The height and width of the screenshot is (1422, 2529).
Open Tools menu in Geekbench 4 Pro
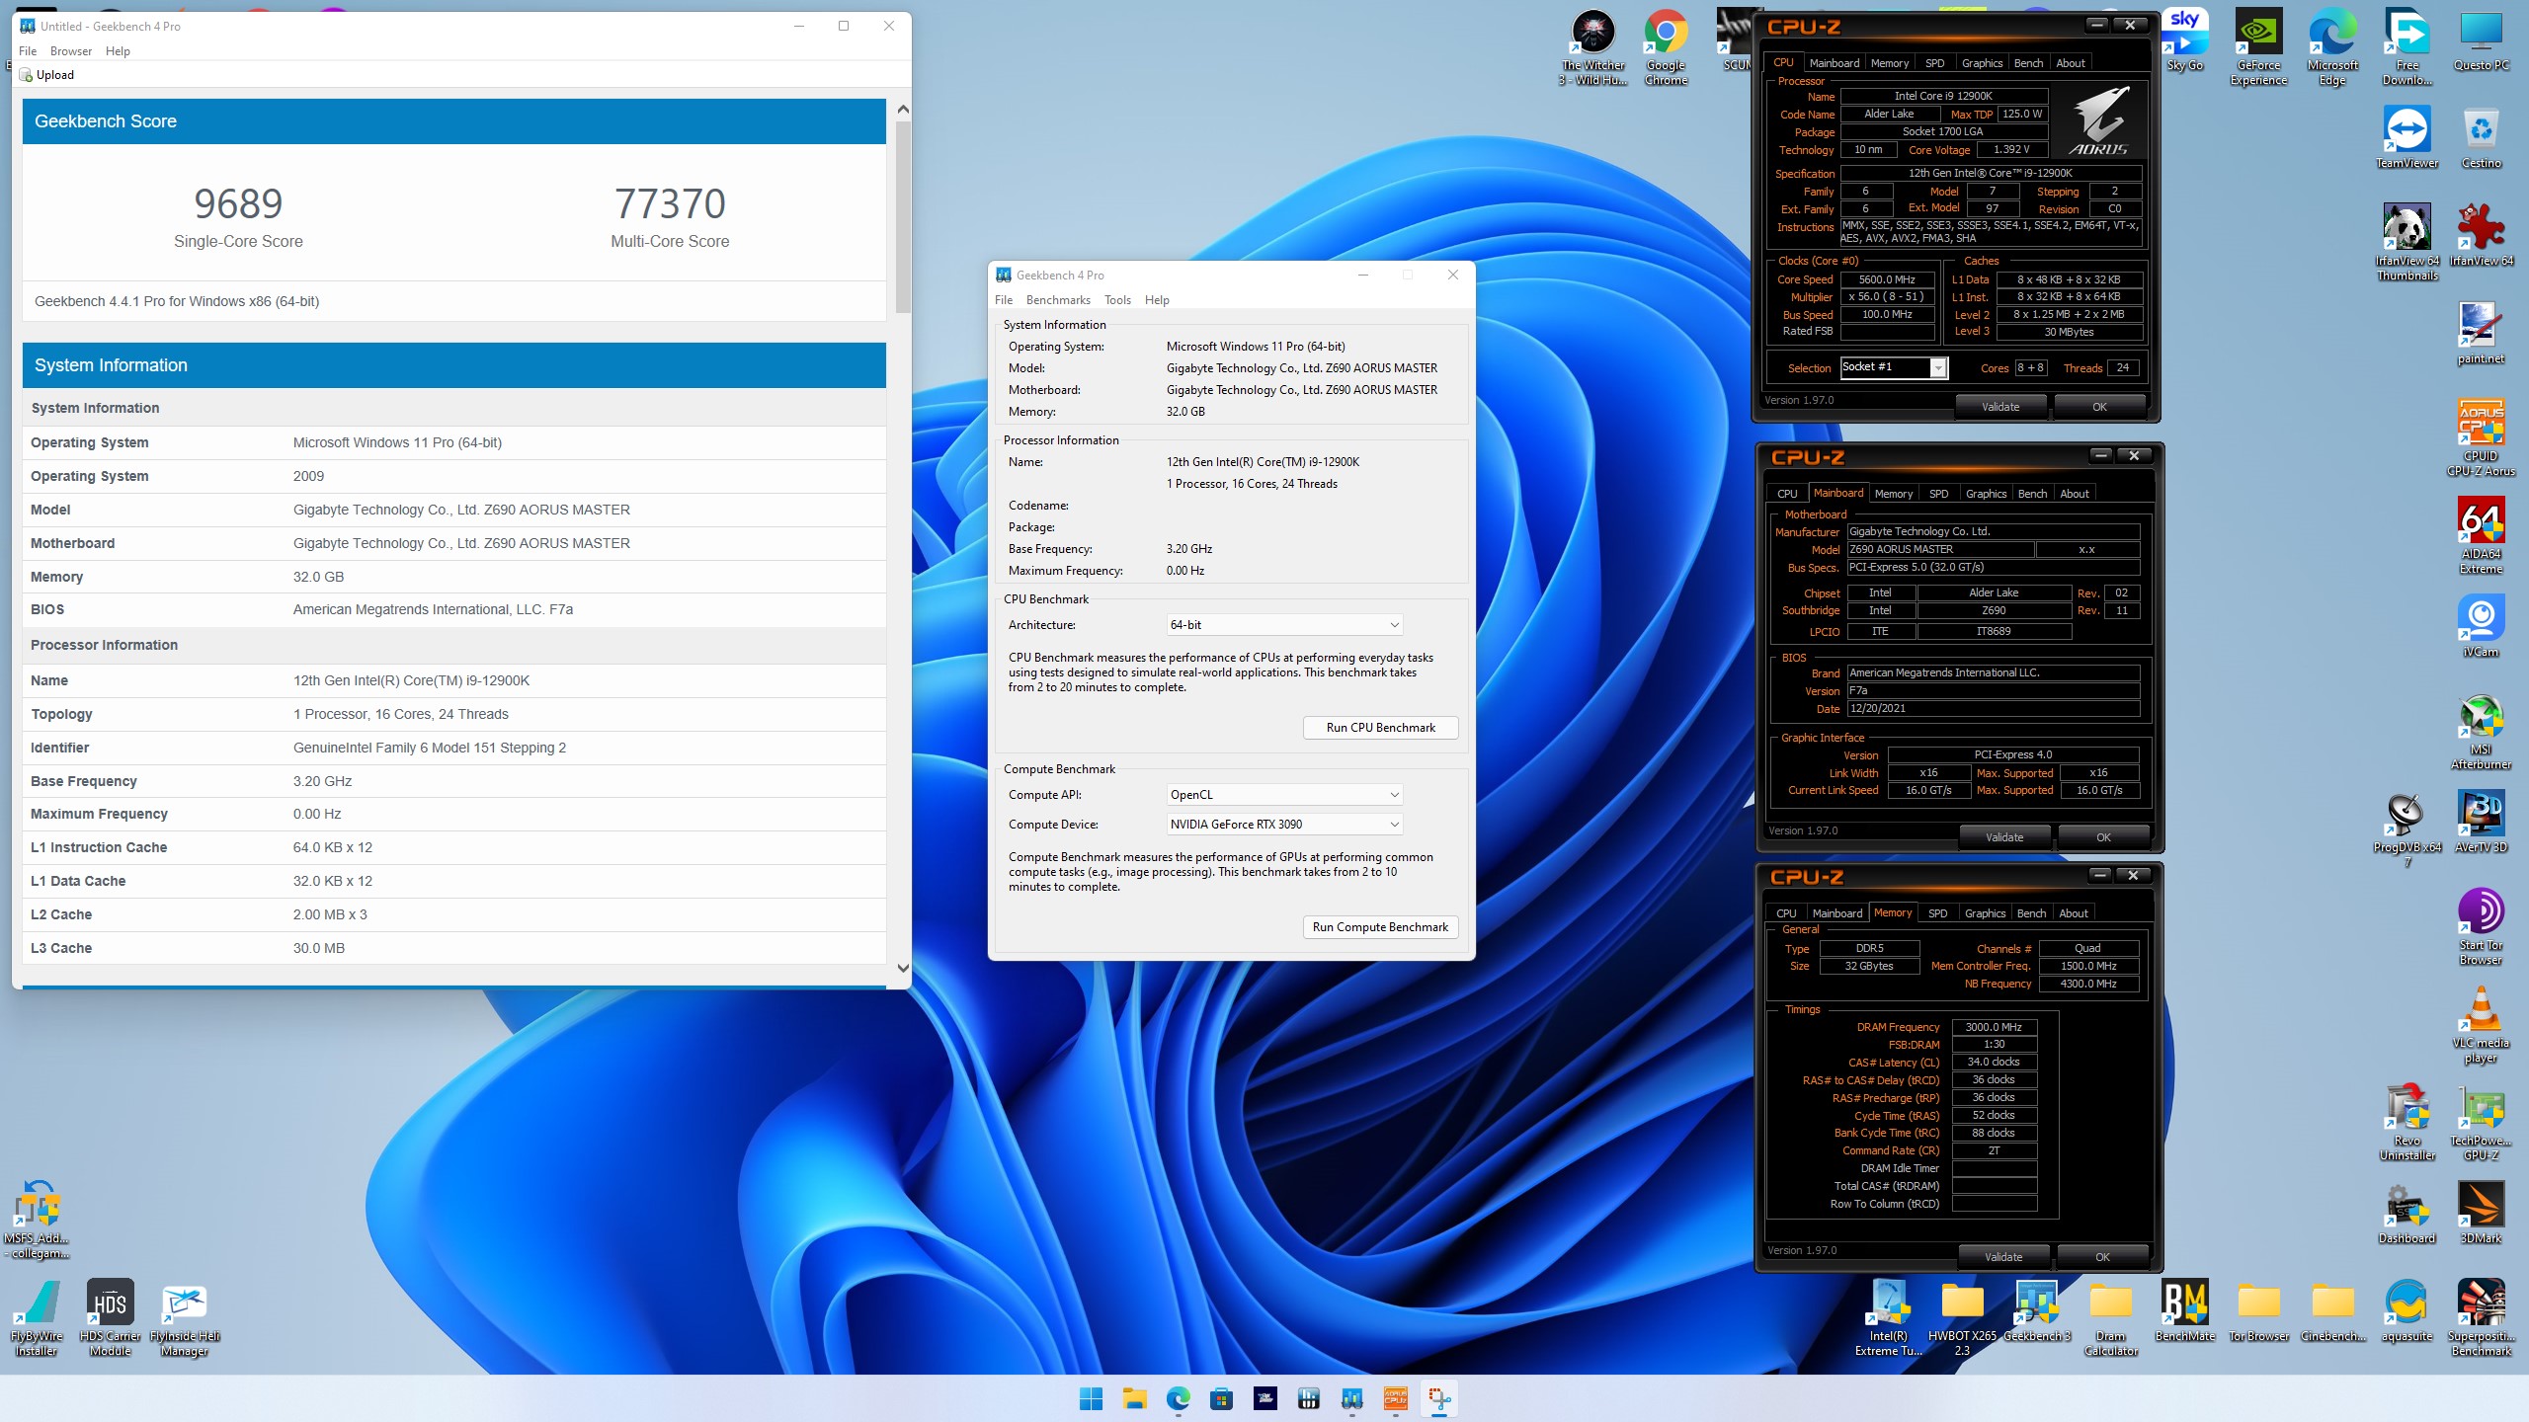point(1117,300)
